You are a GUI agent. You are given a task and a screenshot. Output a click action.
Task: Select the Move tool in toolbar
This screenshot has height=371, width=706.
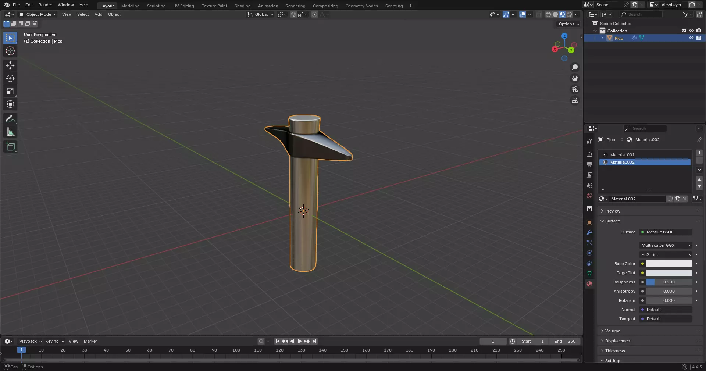(x=10, y=65)
